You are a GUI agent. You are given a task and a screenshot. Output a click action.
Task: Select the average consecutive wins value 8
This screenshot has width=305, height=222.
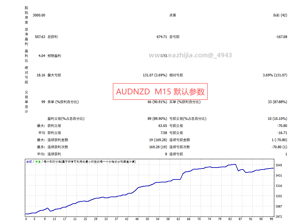coord(166,154)
